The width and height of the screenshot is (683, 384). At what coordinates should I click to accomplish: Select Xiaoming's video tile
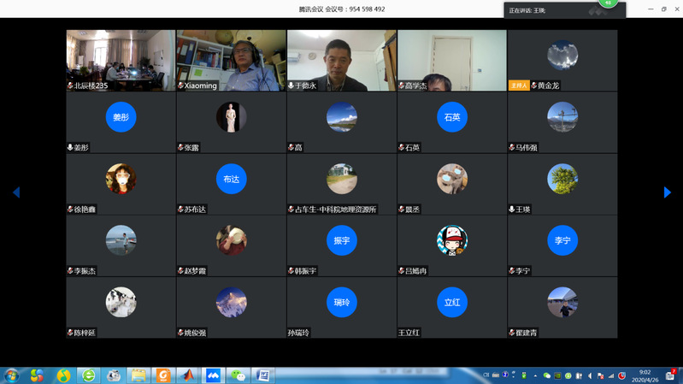[231, 61]
